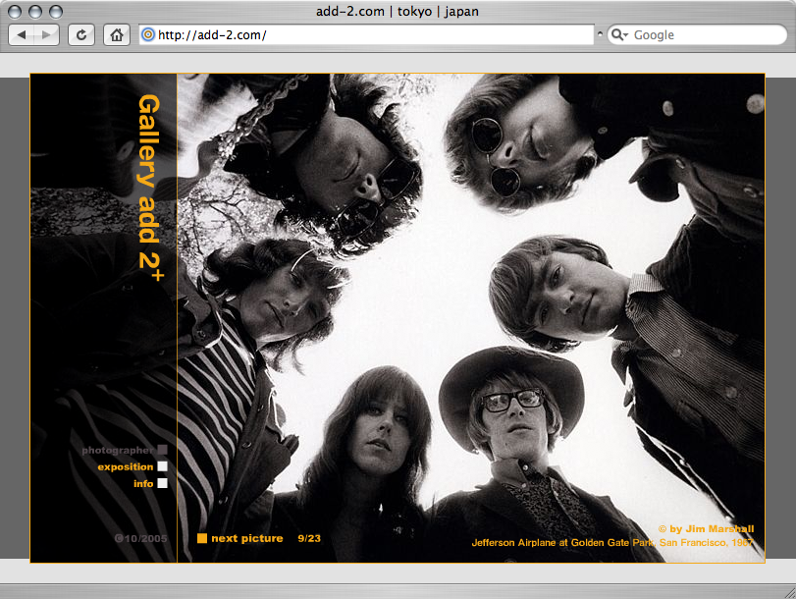This screenshot has width=796, height=599.
Task: Minimize the window with the middle round button
Action: (35, 11)
